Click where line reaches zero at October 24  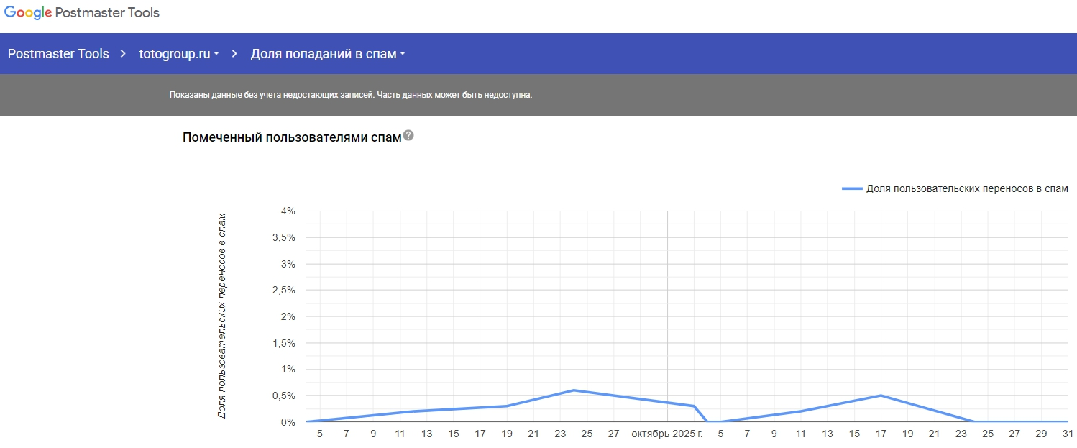point(974,421)
